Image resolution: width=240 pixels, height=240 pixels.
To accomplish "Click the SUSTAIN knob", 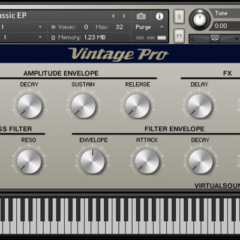I will coord(83,106).
